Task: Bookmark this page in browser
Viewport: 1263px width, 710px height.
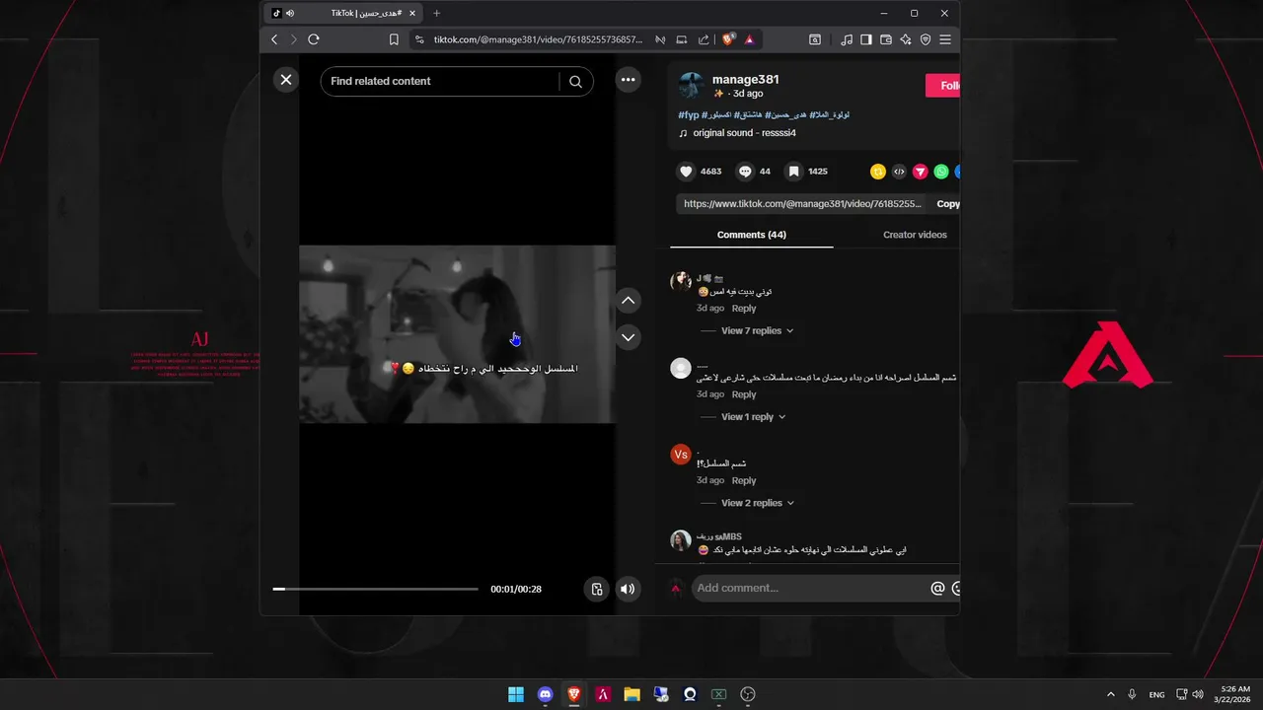Action: [394, 39]
